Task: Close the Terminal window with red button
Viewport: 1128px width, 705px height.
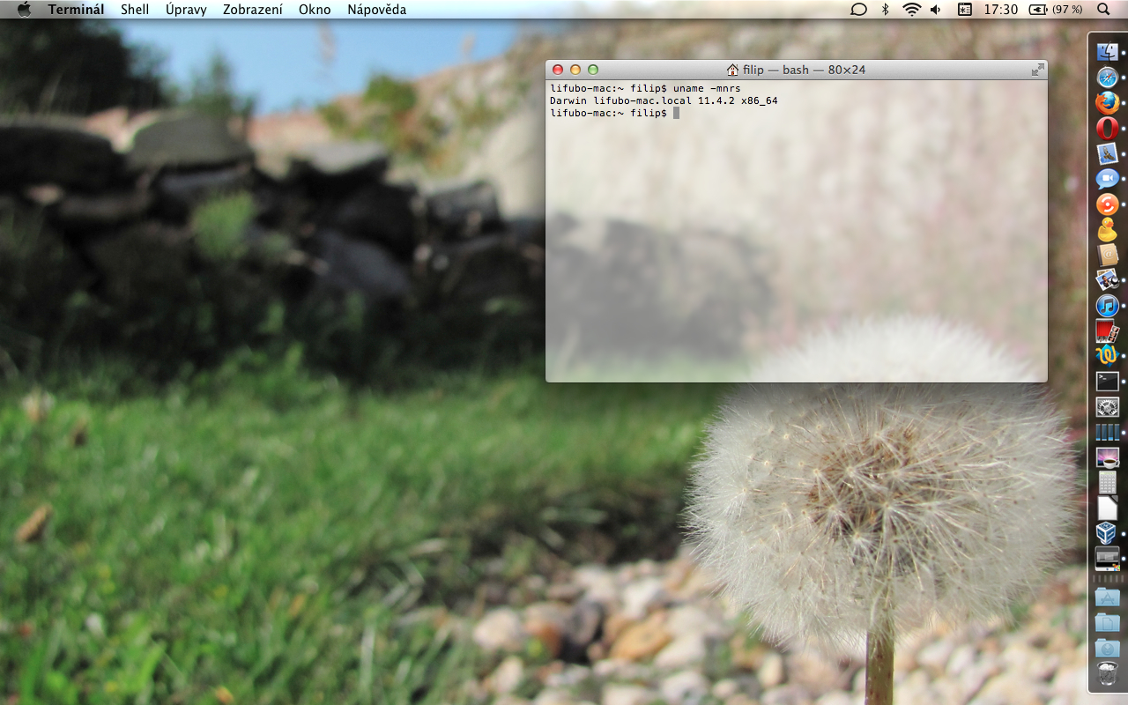Action: tap(558, 70)
